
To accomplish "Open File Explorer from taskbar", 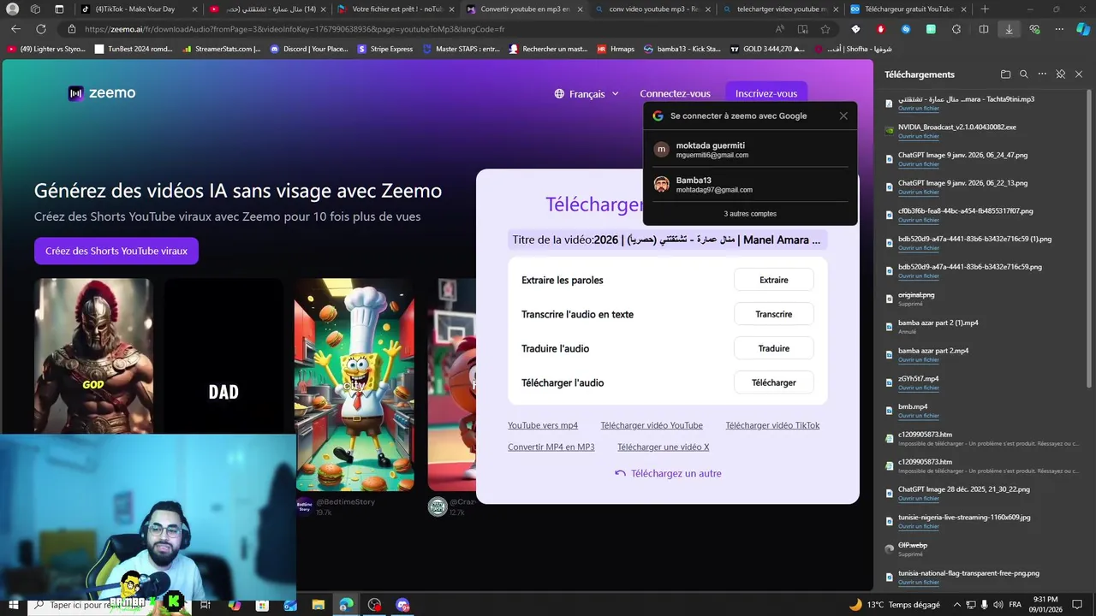I will pos(318,605).
